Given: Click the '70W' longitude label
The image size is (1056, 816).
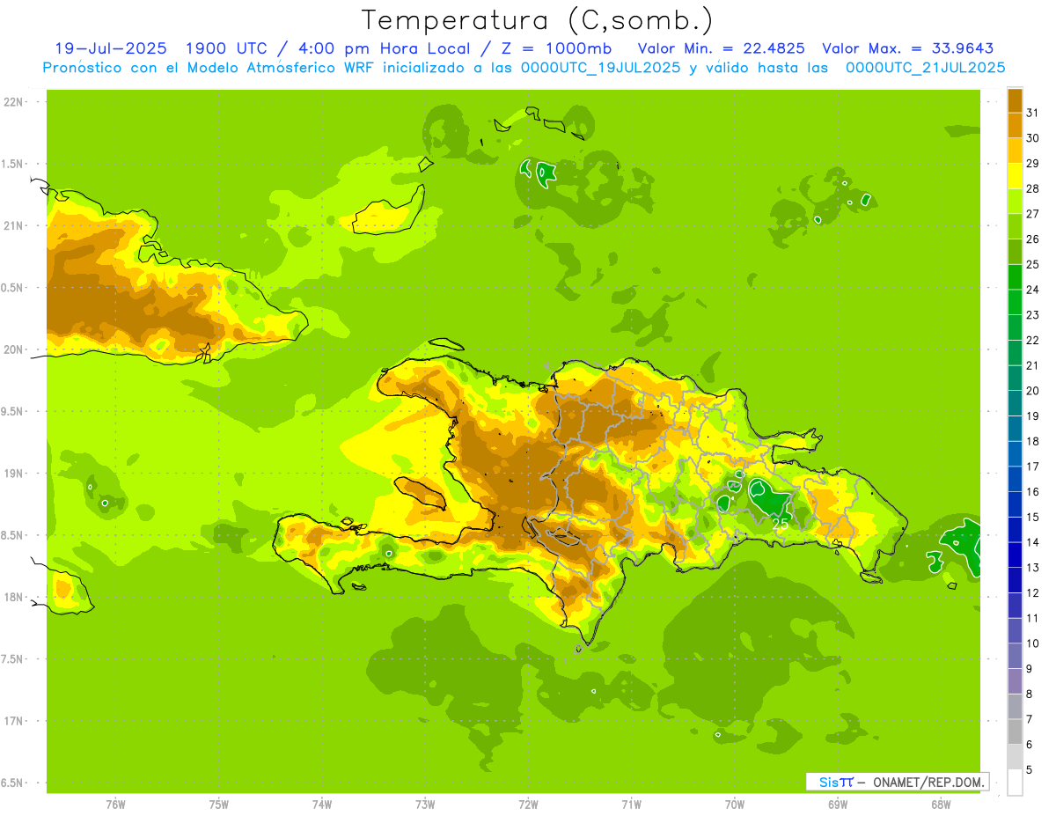Looking at the screenshot, I should [735, 805].
